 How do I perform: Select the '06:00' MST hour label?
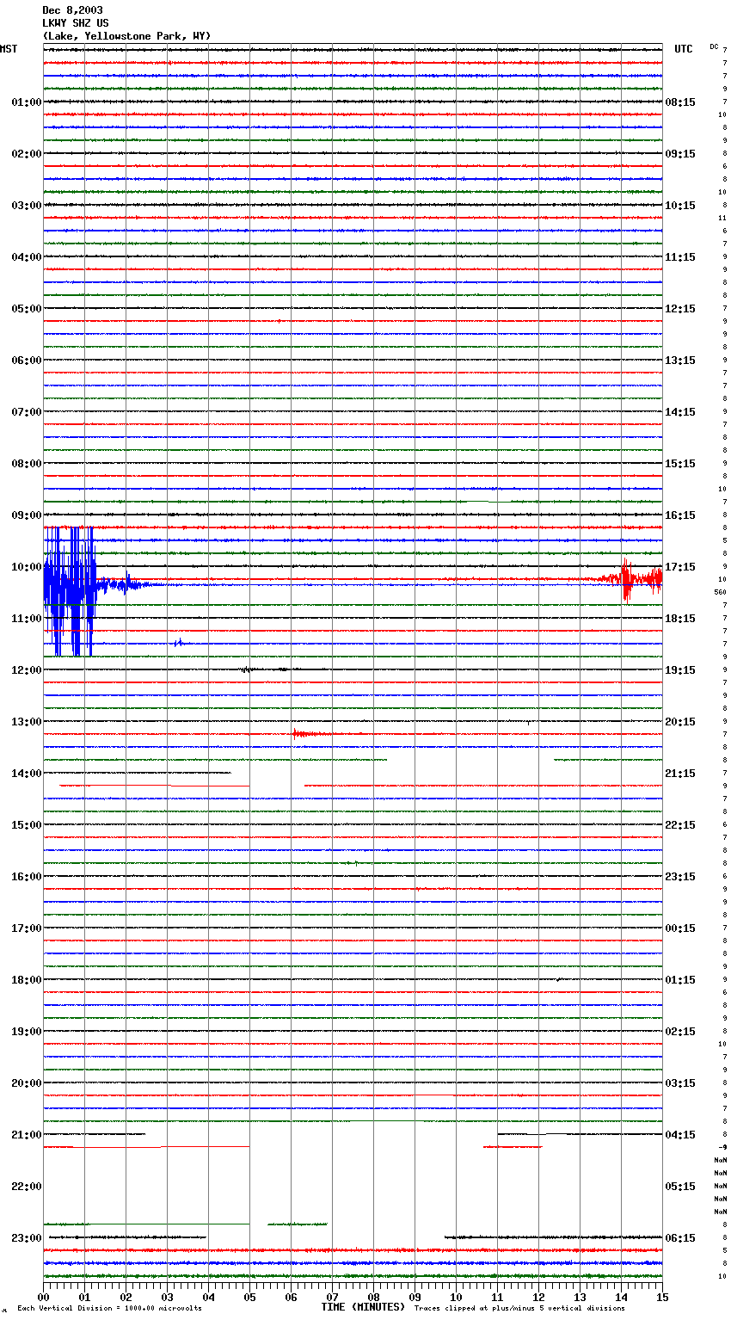(x=27, y=361)
